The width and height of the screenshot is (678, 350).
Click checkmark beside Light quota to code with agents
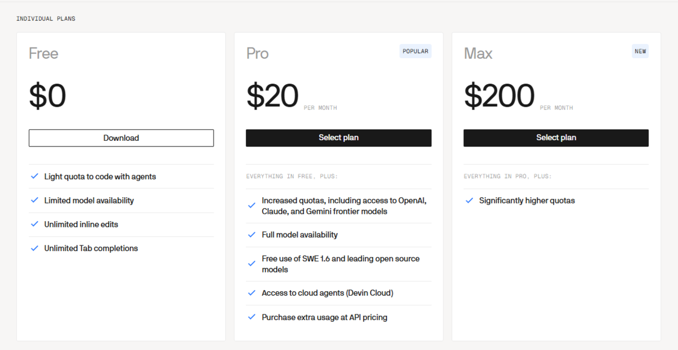coord(34,176)
